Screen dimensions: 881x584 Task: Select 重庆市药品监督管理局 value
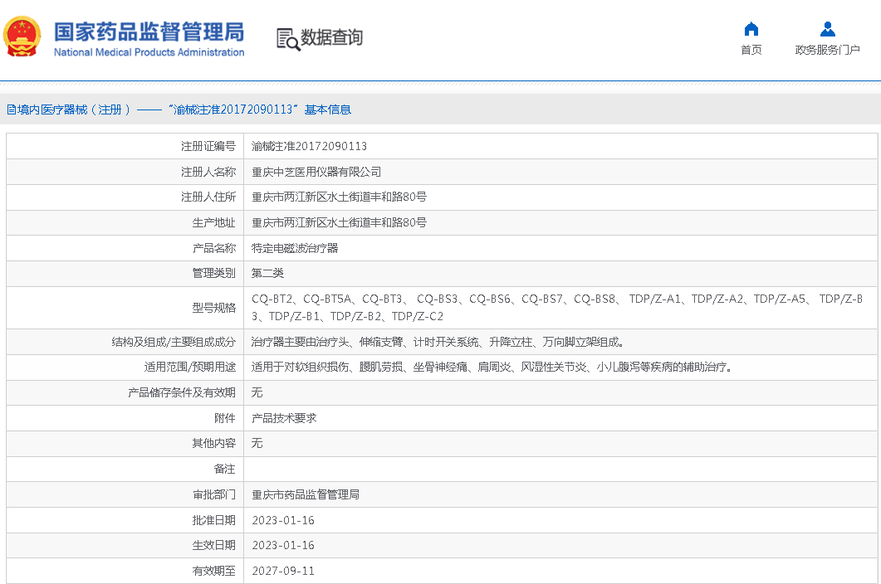pyautogui.click(x=305, y=494)
